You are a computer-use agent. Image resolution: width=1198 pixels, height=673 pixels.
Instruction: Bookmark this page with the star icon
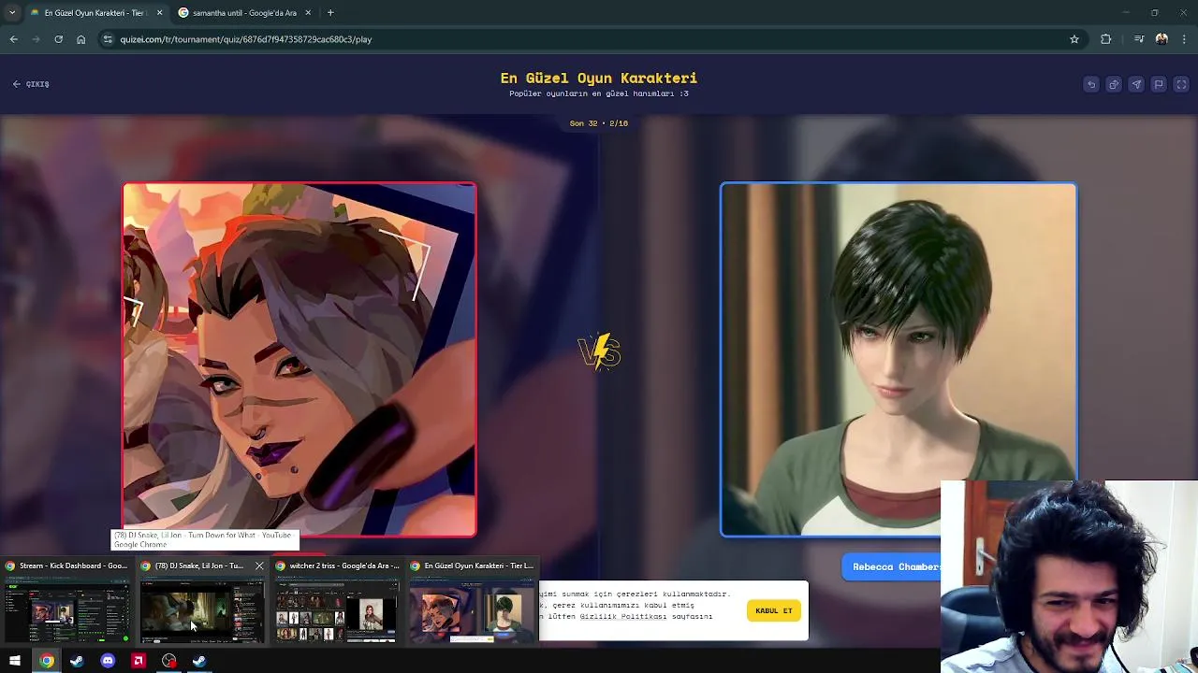[x=1074, y=39]
